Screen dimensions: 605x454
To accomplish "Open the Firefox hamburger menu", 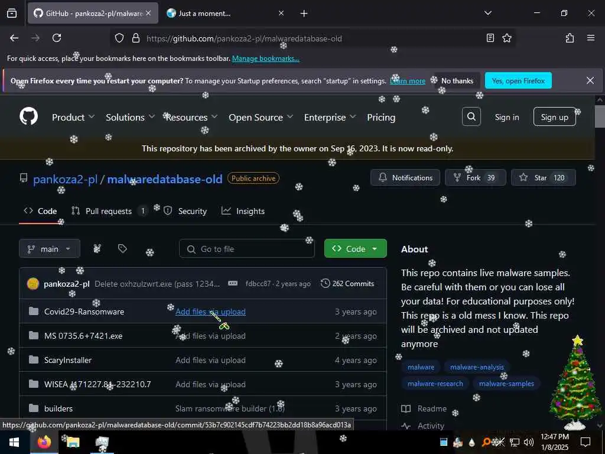I will click(590, 38).
